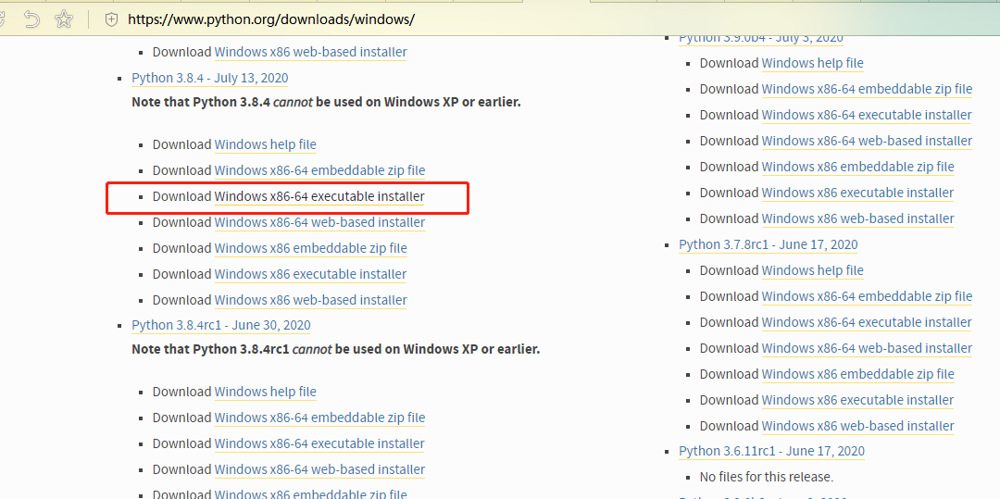Screen dimensions: 1000x499
Task: Download x86-64 executable installer for Python 3.7.8rc1
Action: pos(867,322)
